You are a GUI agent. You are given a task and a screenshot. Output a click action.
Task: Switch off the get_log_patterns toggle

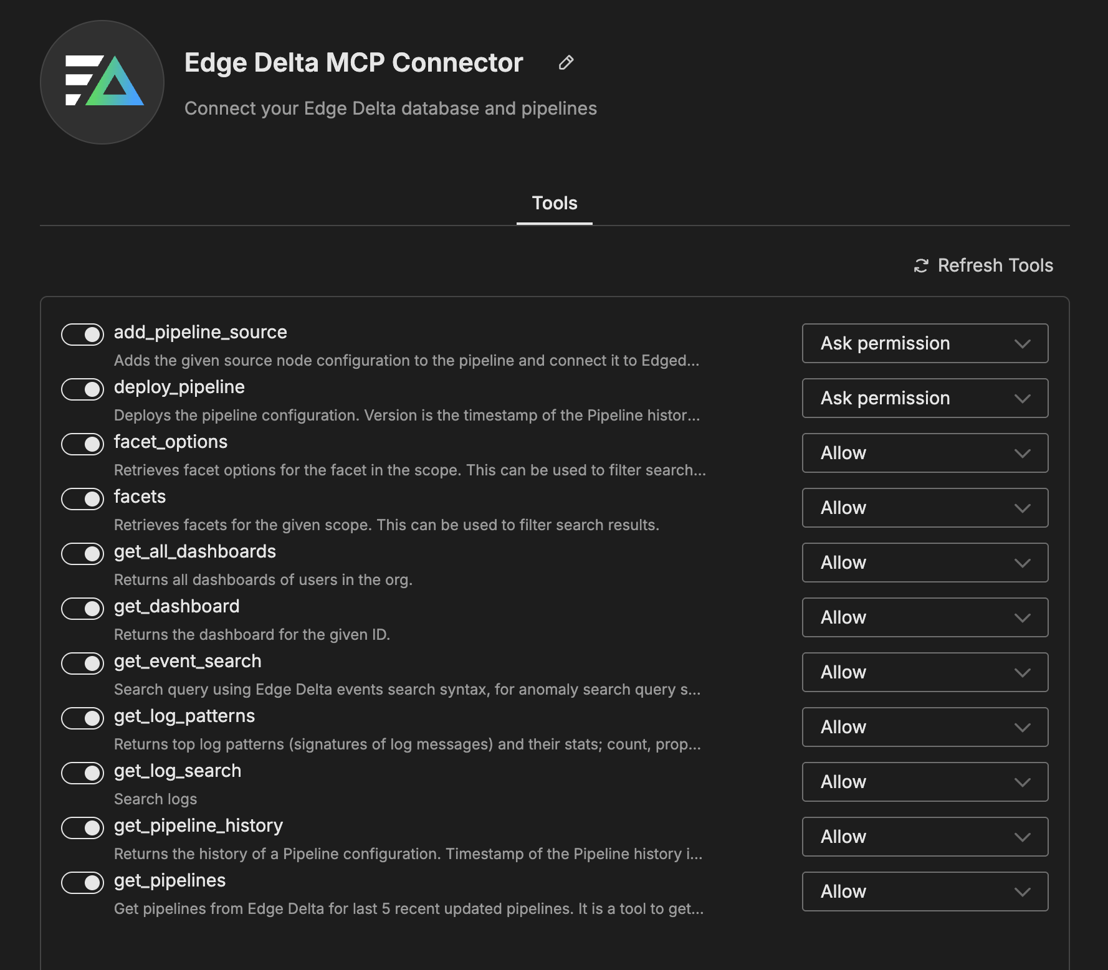click(82, 718)
